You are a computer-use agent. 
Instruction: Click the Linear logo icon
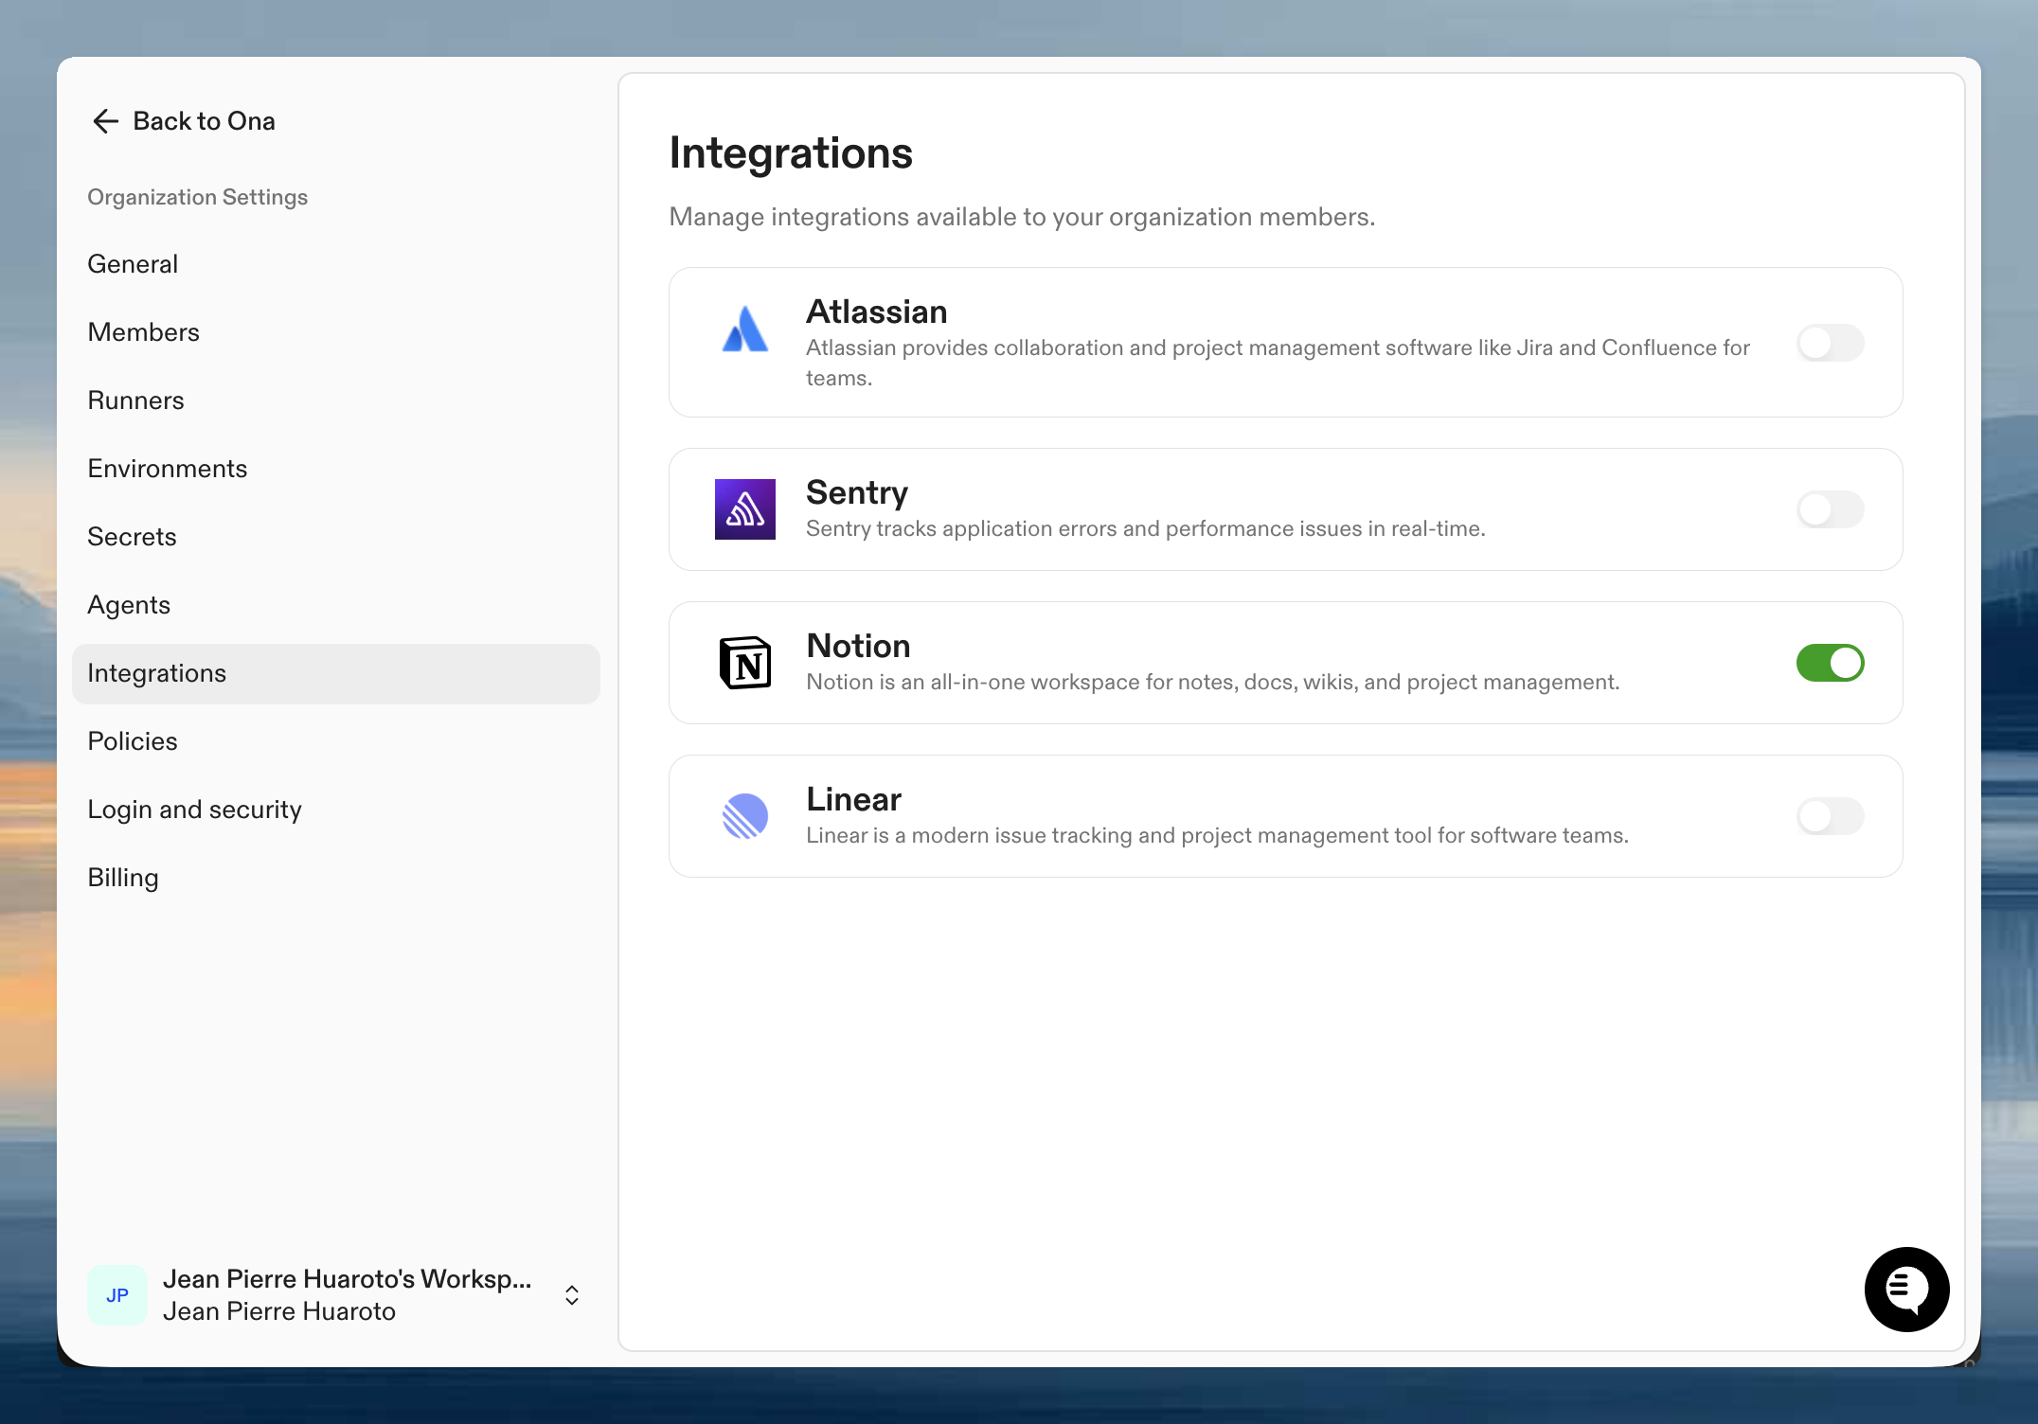pyautogui.click(x=745, y=816)
